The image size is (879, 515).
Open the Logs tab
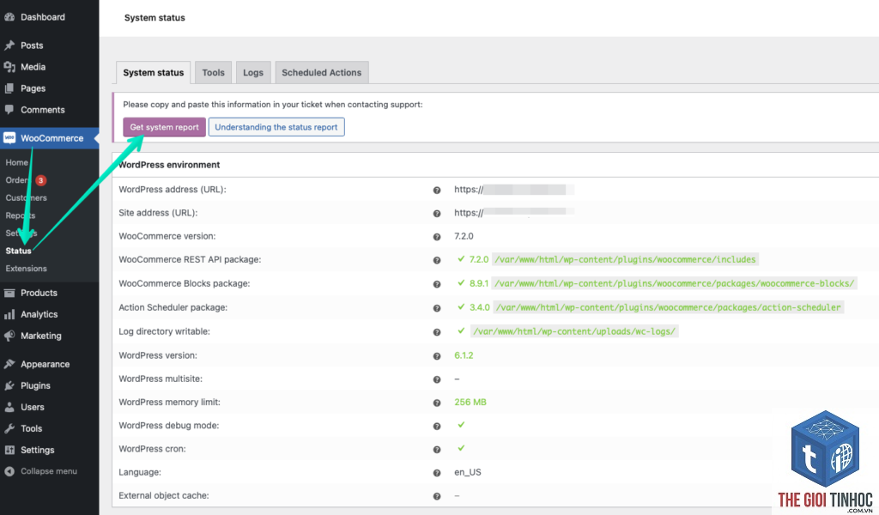253,73
